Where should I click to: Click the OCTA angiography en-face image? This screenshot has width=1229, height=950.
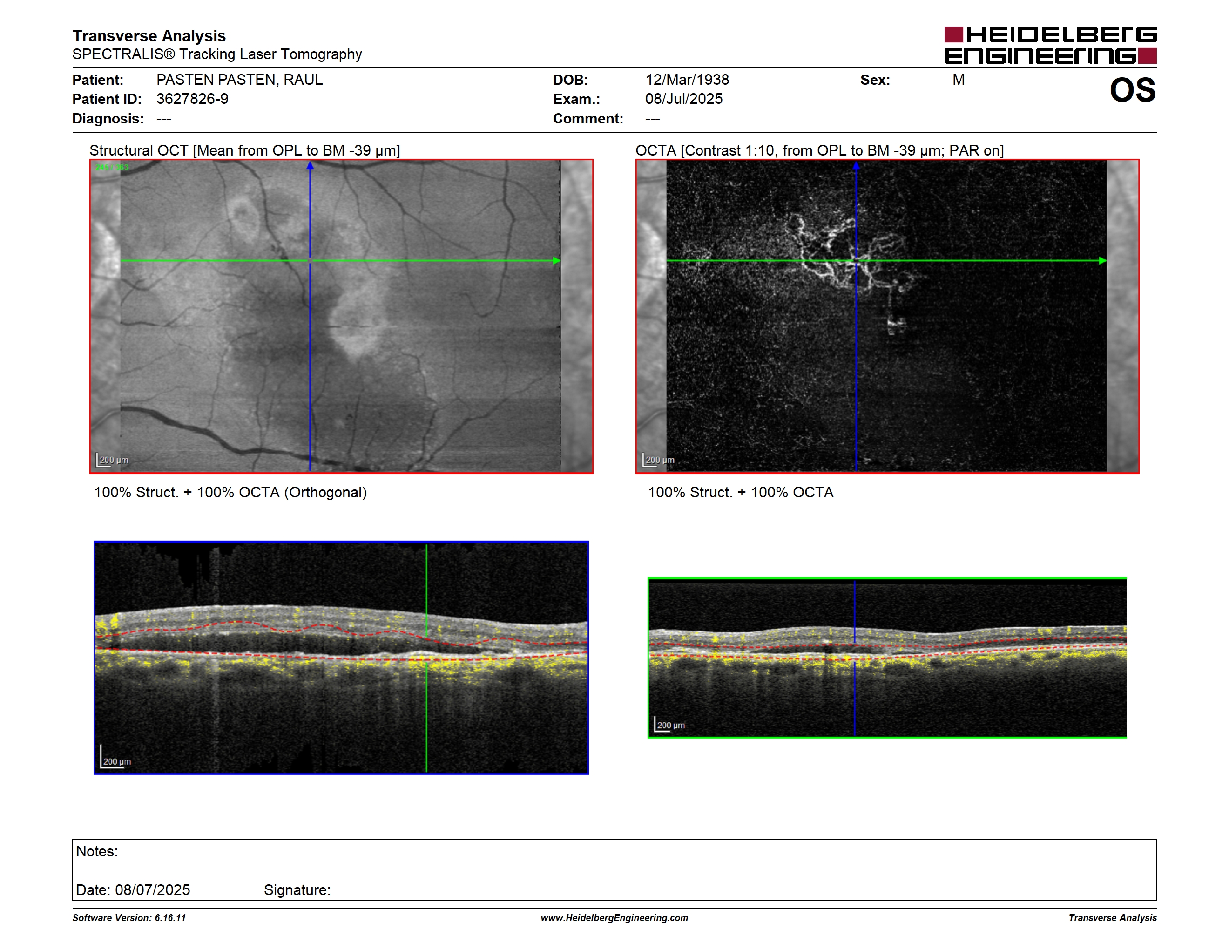click(x=887, y=316)
